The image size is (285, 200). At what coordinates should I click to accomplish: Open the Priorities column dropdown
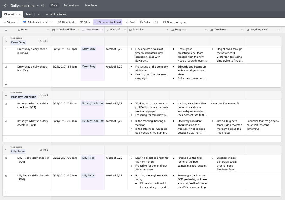pos(167,30)
